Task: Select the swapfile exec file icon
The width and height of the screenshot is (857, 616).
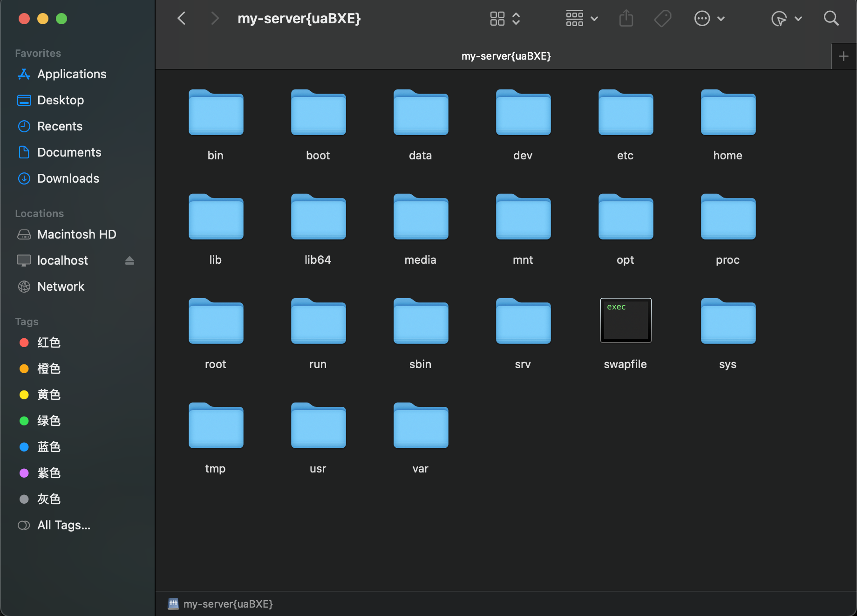Action: coord(626,321)
